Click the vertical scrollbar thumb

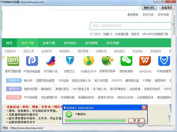point(173,24)
